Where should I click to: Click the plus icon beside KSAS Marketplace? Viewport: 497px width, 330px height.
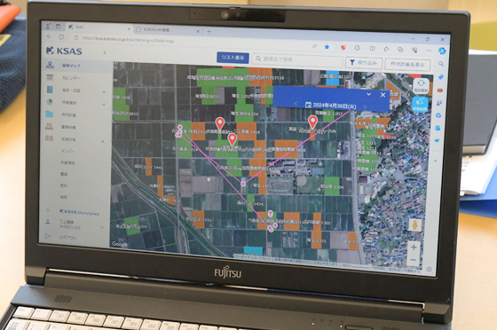click(48, 209)
